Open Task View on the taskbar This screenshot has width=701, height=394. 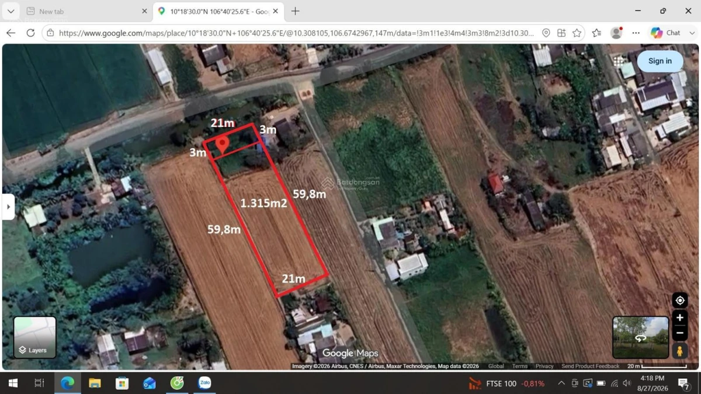(39, 383)
